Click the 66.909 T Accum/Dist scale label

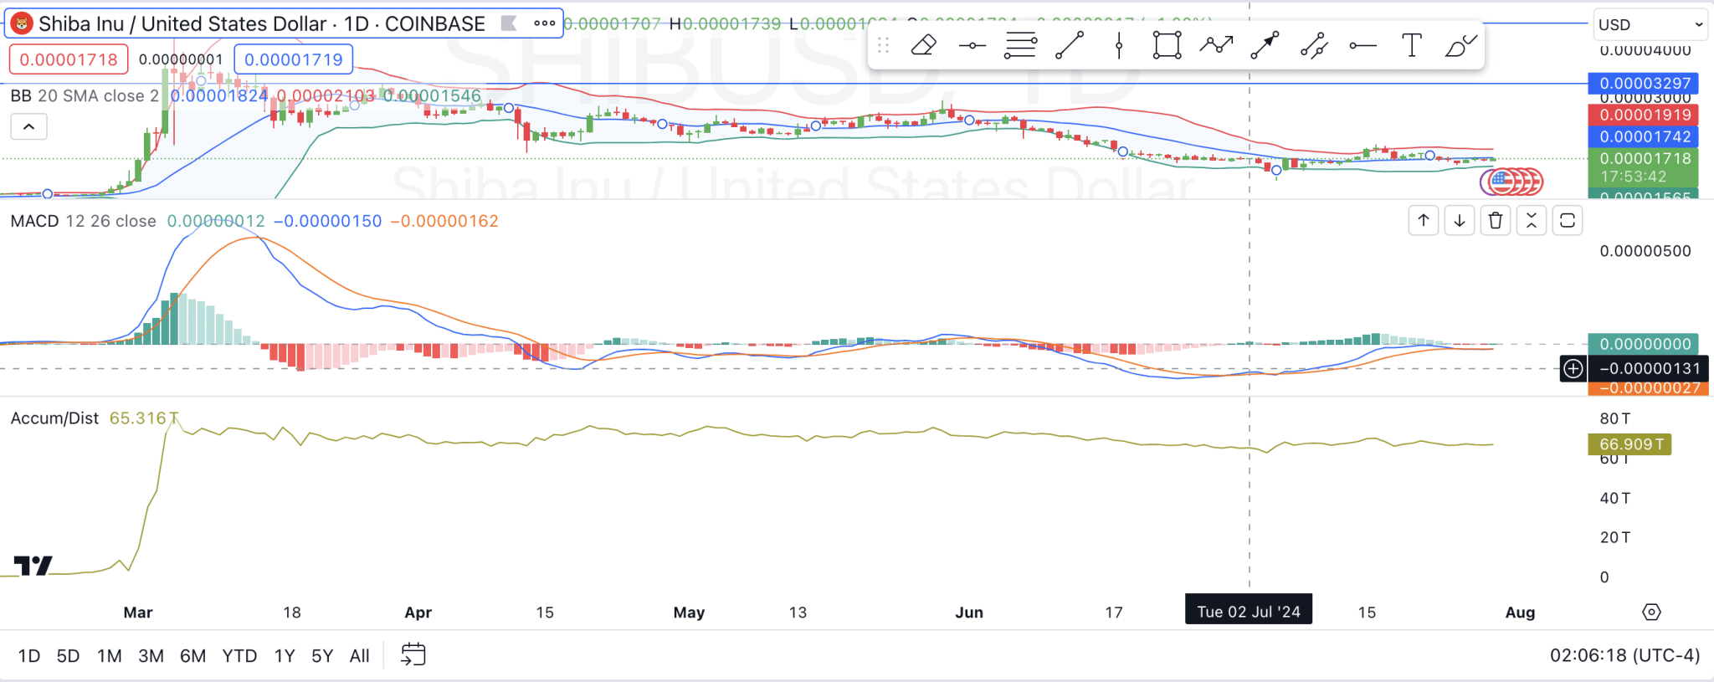[x=1629, y=444]
